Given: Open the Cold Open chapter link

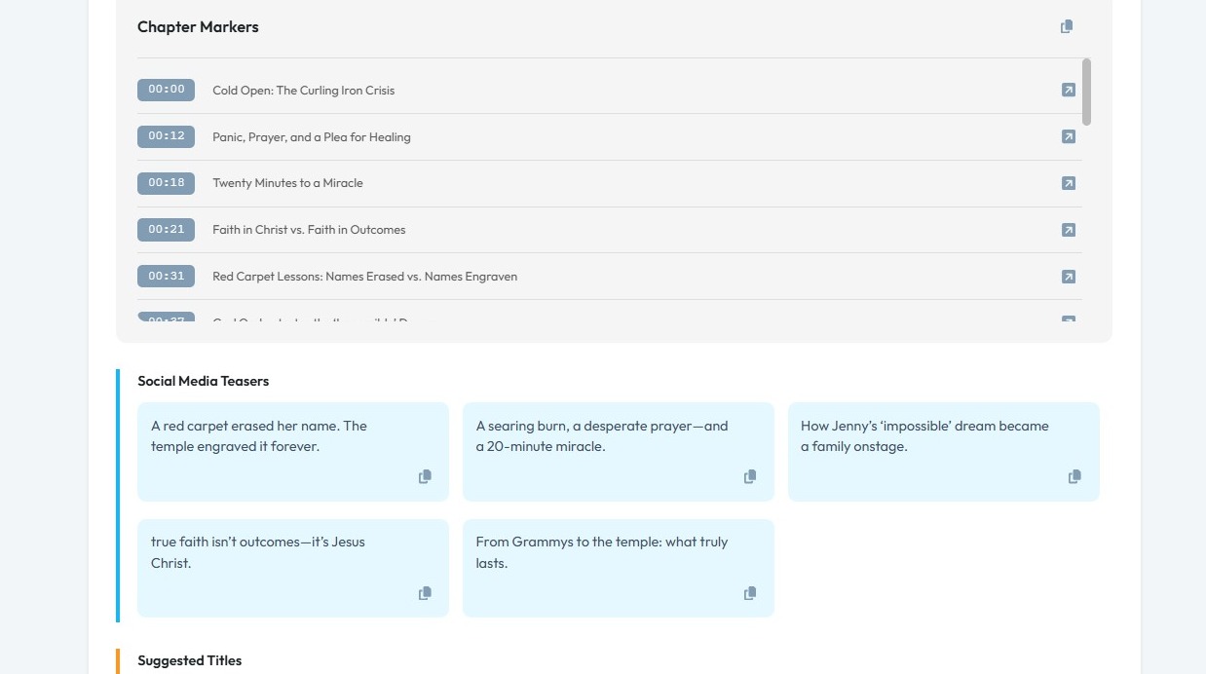Looking at the screenshot, I should coord(1069,91).
